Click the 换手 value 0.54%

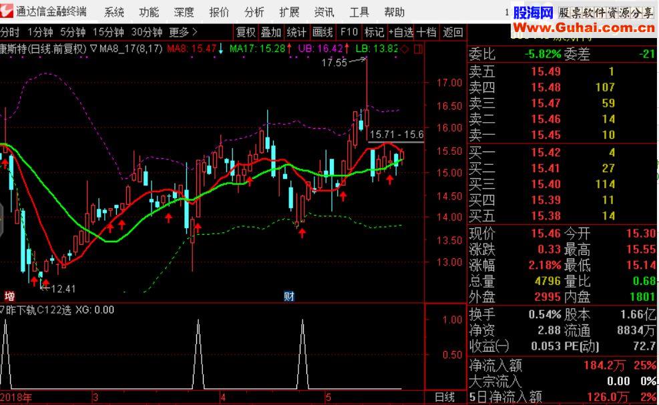point(545,314)
